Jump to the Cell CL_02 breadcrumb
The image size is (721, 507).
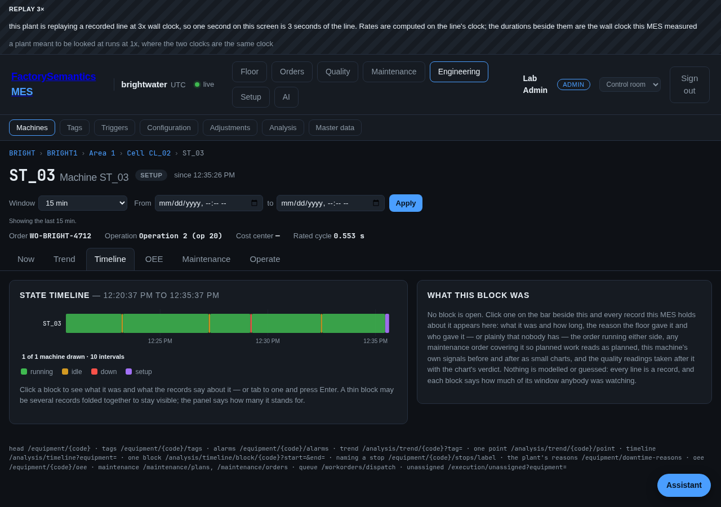point(149,153)
